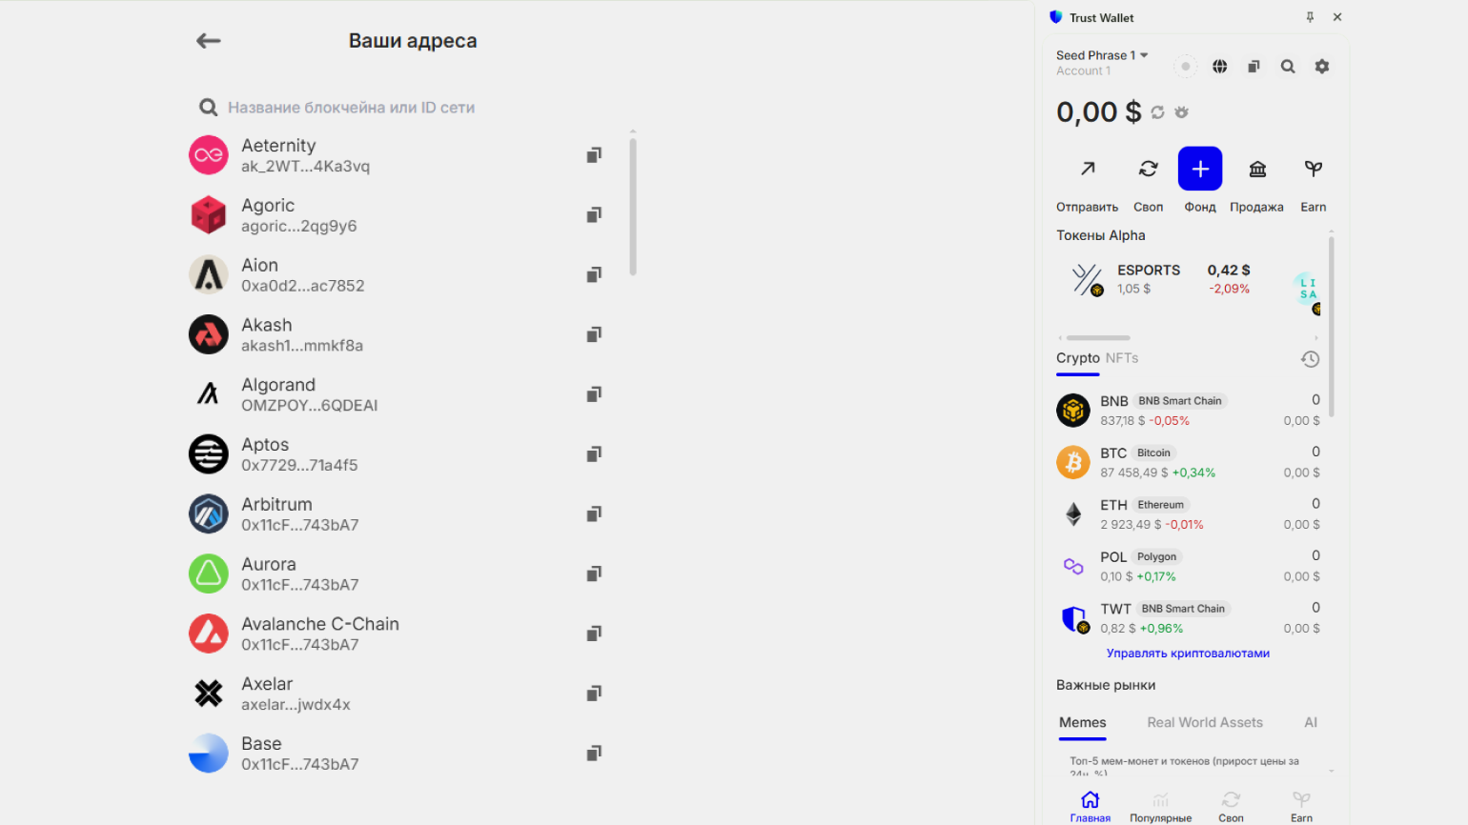
Task: Pin the Trust Wallet panel
Action: [x=1310, y=17]
